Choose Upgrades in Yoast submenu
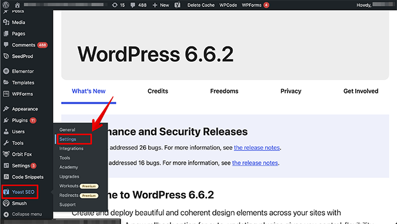The height and width of the screenshot is (224, 397). 69,176
